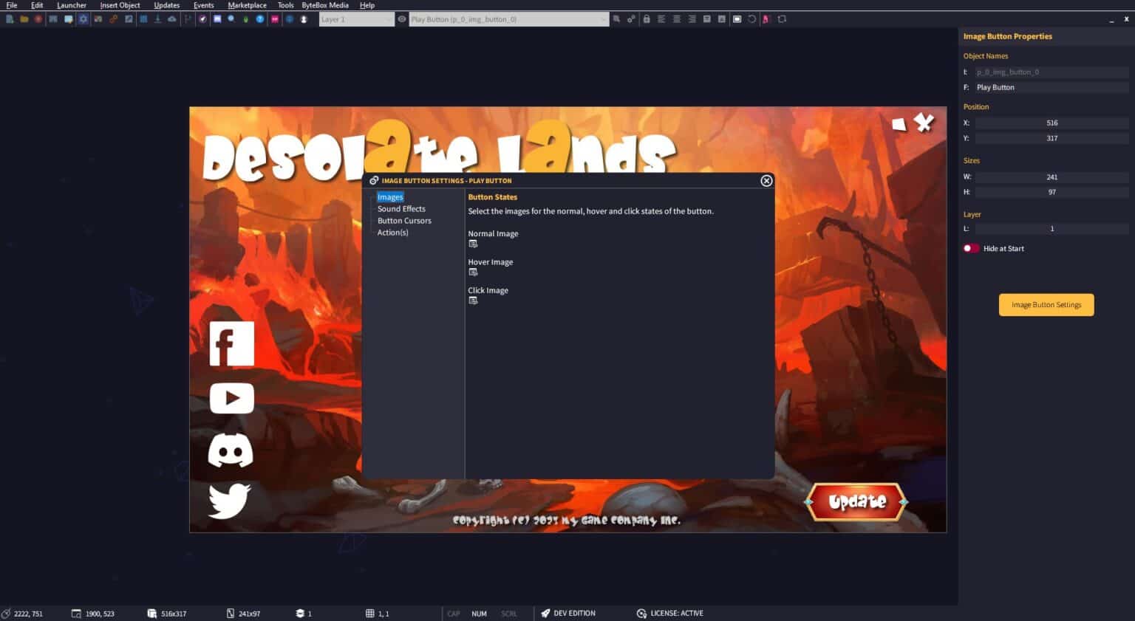Click the align-left icon in the toolbar
Image resolution: width=1135 pixels, height=621 pixels.
[x=661, y=19]
